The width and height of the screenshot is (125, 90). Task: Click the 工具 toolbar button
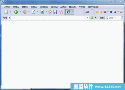tap(87, 12)
